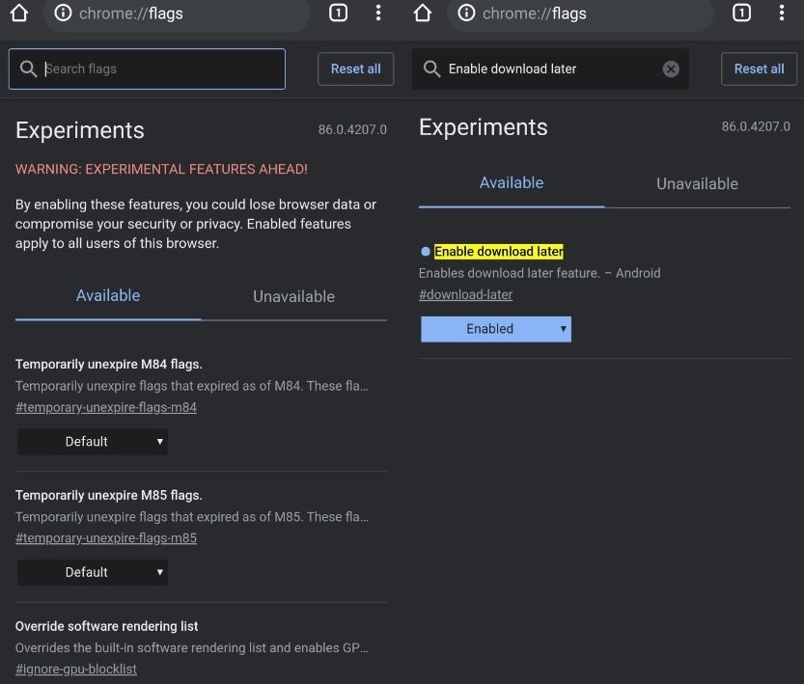Open the Default dropdown for M85 flags
This screenshot has width=804, height=684.
[93, 572]
